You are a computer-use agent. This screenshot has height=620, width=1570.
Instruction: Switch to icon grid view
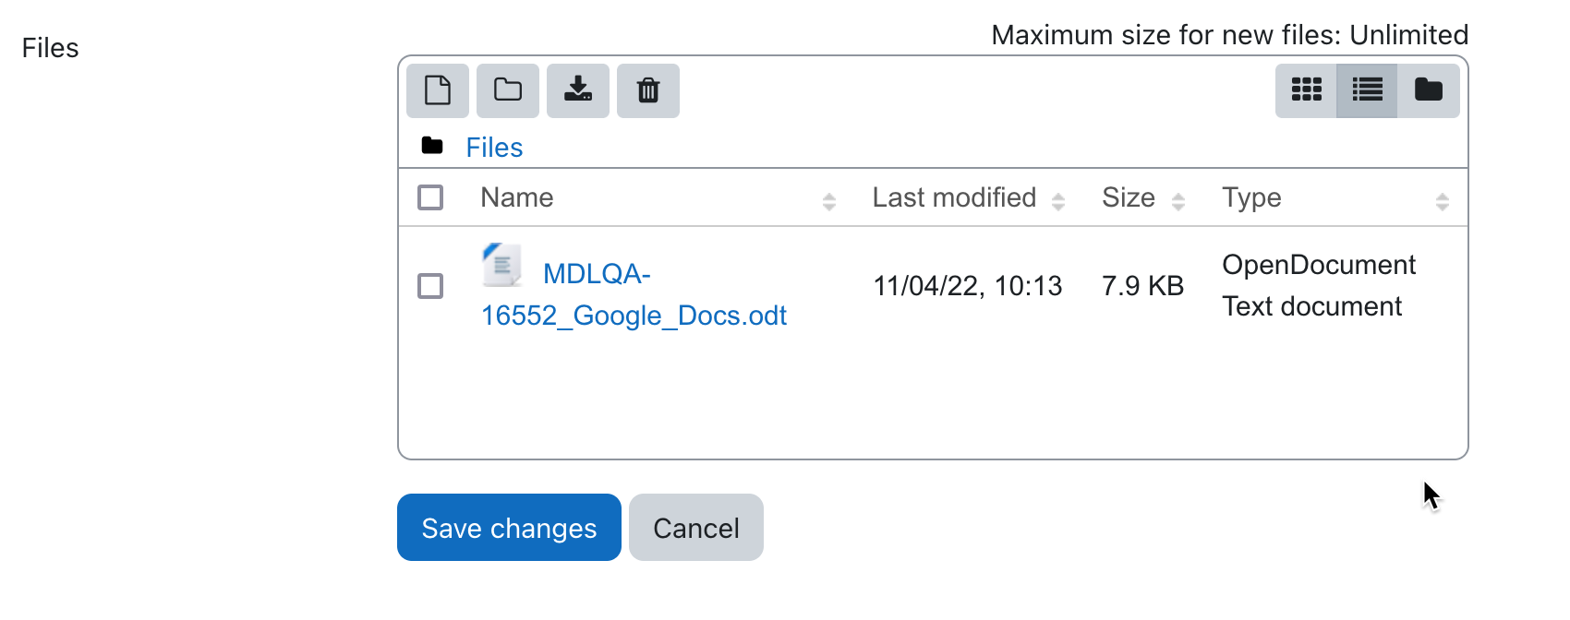point(1306,90)
